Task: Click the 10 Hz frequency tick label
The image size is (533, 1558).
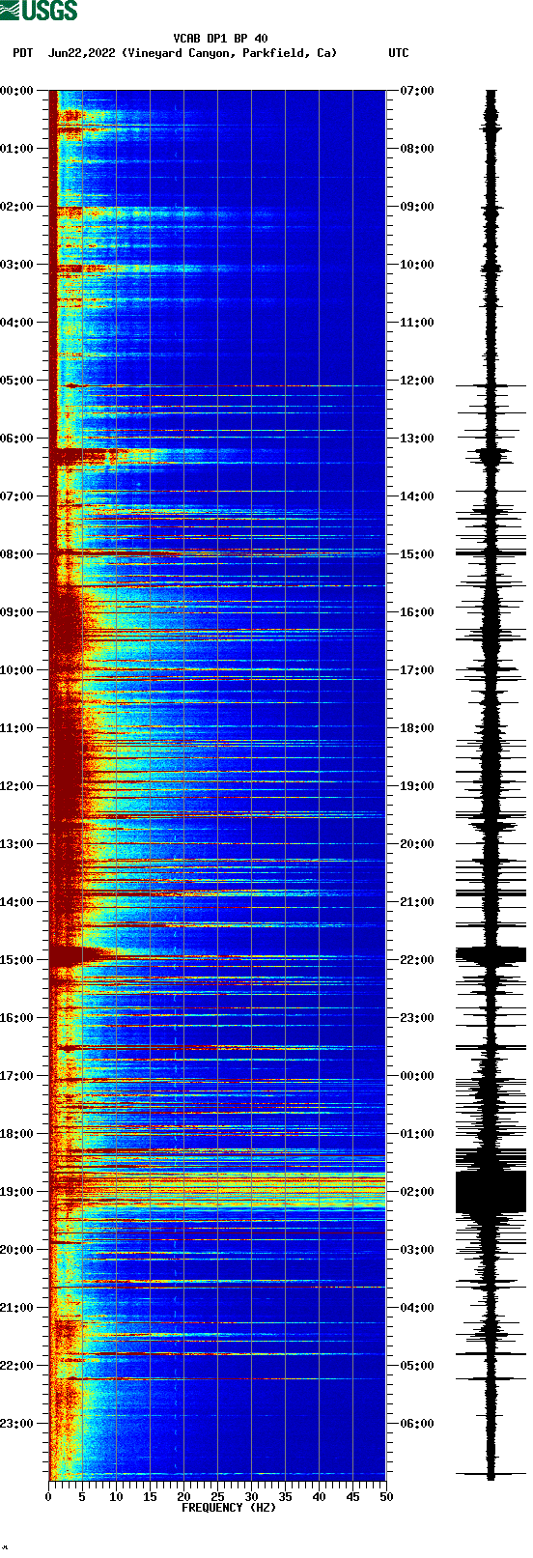Action: point(116,1497)
